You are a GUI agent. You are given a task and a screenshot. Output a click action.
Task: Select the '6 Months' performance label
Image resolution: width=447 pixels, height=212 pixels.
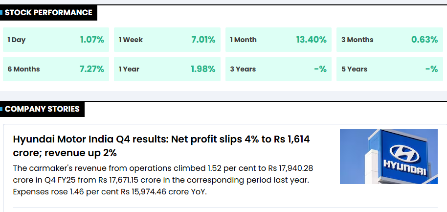point(23,69)
